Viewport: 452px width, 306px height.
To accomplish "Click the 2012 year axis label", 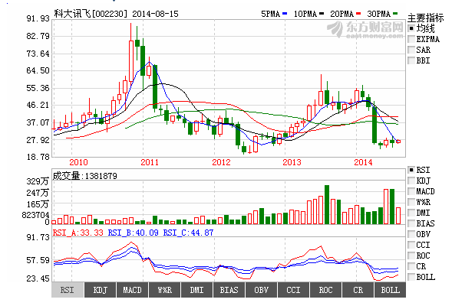I will (x=221, y=162).
